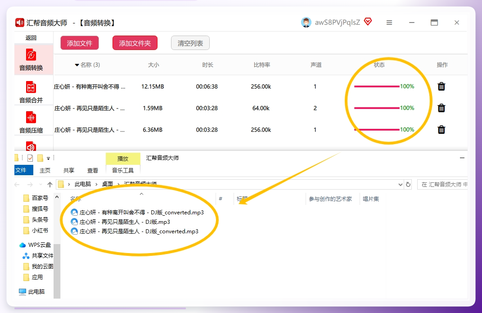Open the 文件 tab in Explorer

pos(24,170)
